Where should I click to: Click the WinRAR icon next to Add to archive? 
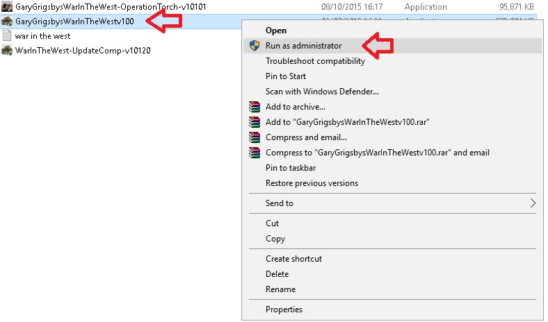(255, 106)
